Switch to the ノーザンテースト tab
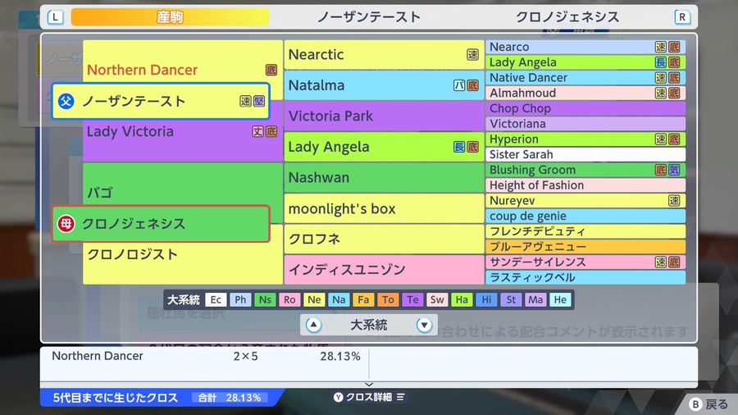738x415 pixels. [368, 17]
